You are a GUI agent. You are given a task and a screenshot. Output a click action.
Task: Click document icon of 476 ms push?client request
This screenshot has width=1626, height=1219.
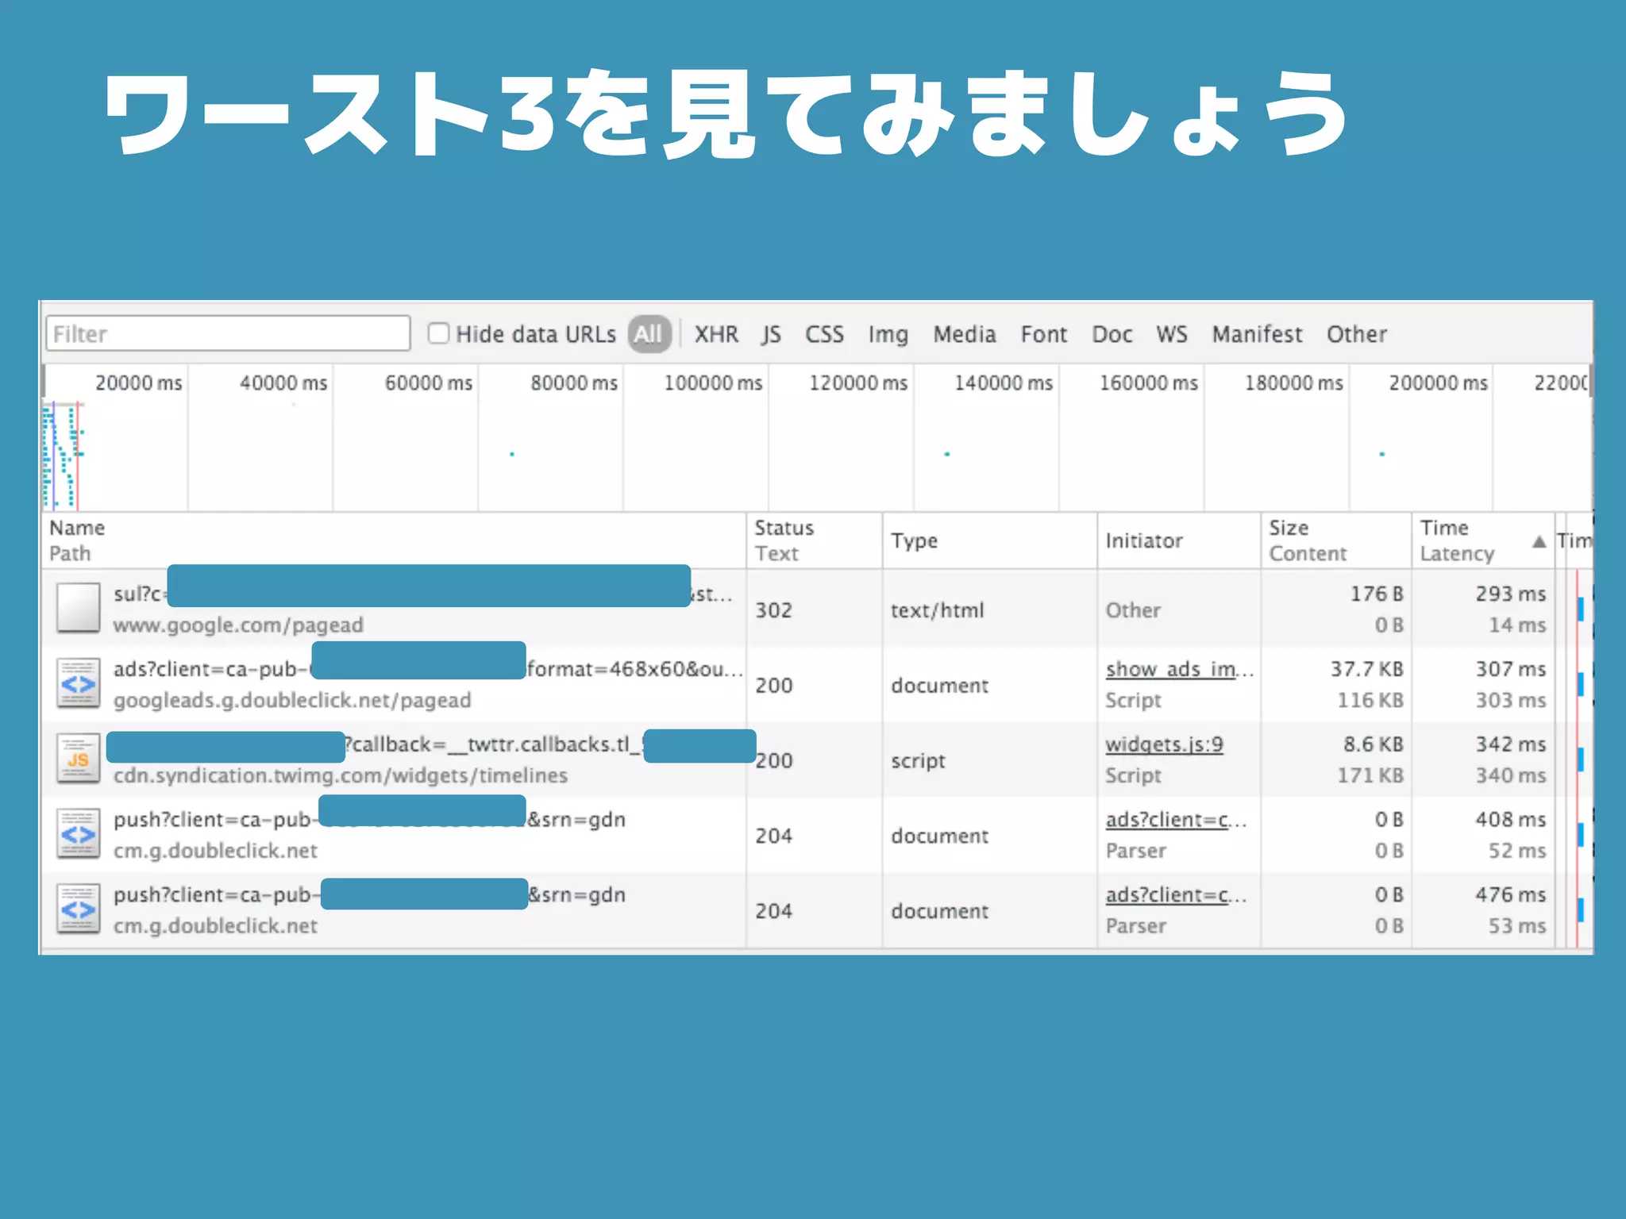point(78,909)
